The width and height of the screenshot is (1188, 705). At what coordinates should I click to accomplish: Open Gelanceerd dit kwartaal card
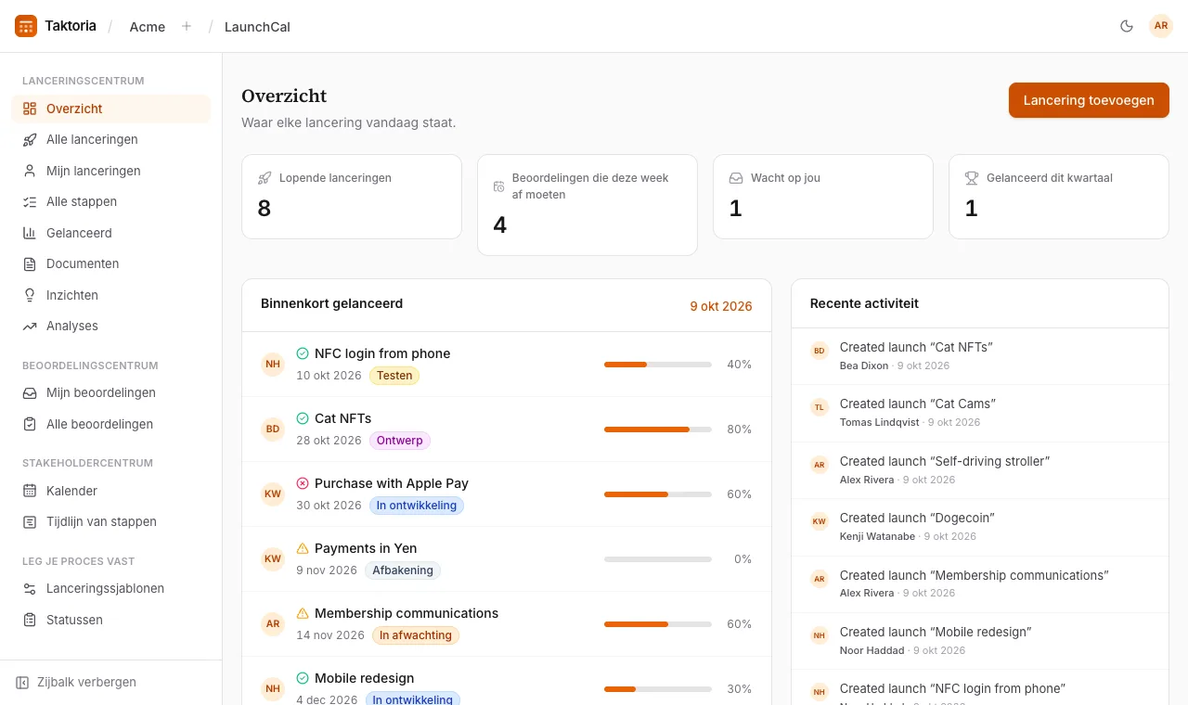tap(1059, 197)
